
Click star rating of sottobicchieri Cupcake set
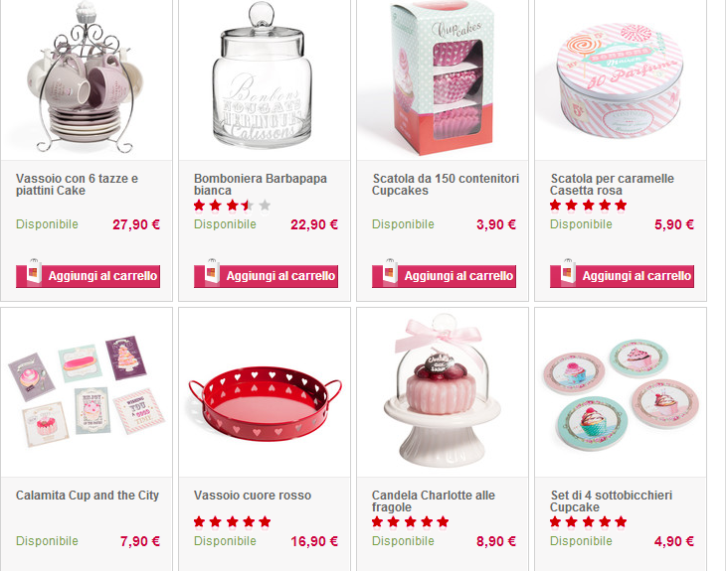(588, 522)
